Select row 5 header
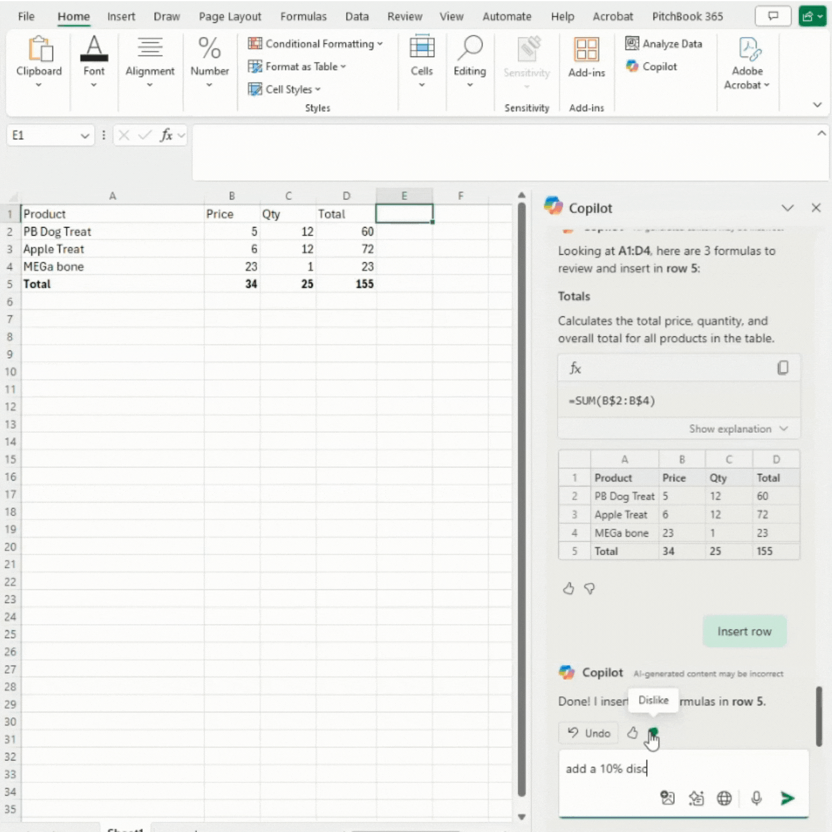 click(x=10, y=284)
